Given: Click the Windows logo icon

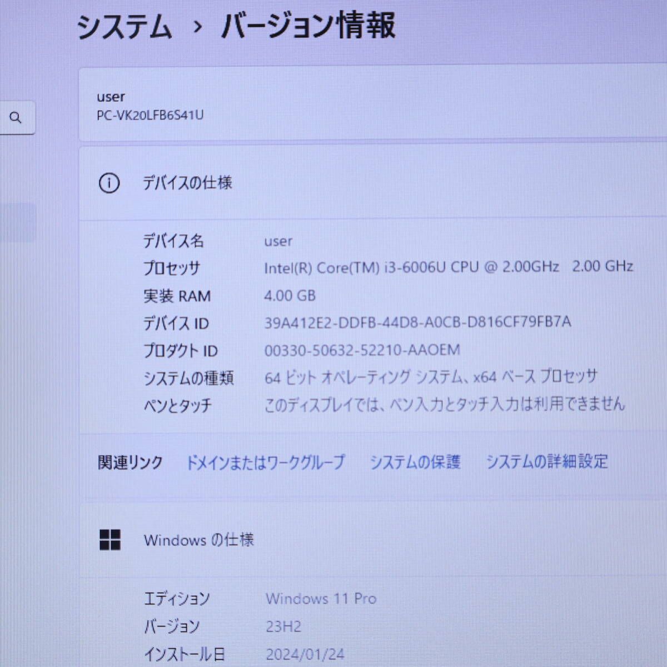Looking at the screenshot, I should click(110, 539).
